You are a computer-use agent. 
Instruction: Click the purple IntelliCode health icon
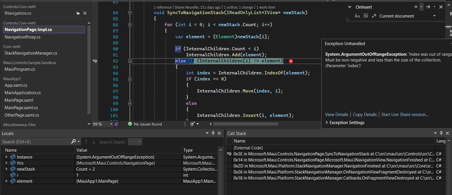pos(116,124)
